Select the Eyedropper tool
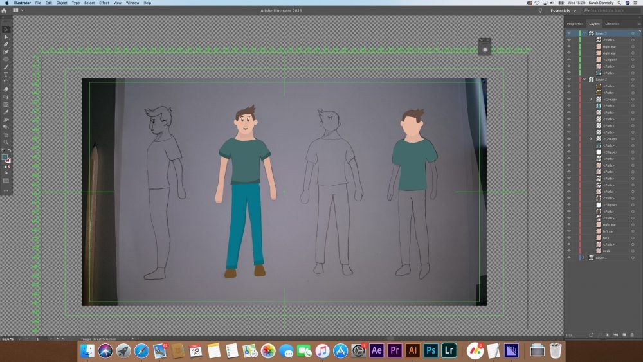Image resolution: width=643 pixels, height=362 pixels. [6, 112]
